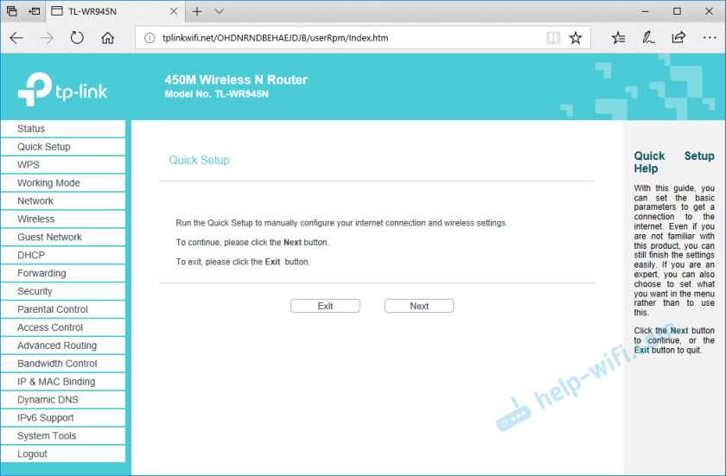This screenshot has width=726, height=476.
Task: Open Dynamic DNS menu item
Action: (x=63, y=400)
